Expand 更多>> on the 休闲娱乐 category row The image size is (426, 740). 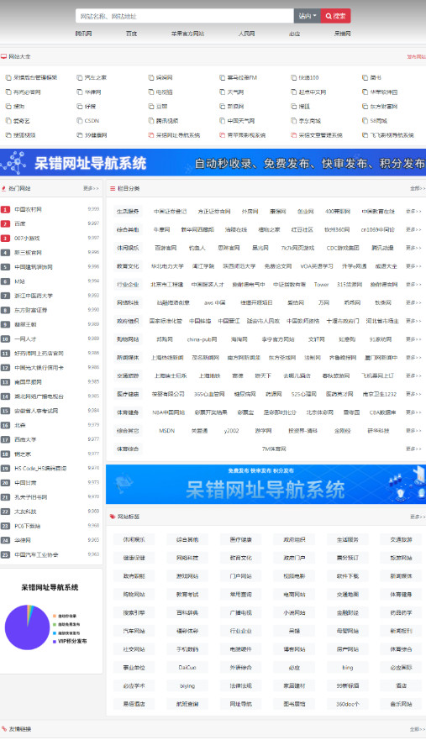click(413, 248)
